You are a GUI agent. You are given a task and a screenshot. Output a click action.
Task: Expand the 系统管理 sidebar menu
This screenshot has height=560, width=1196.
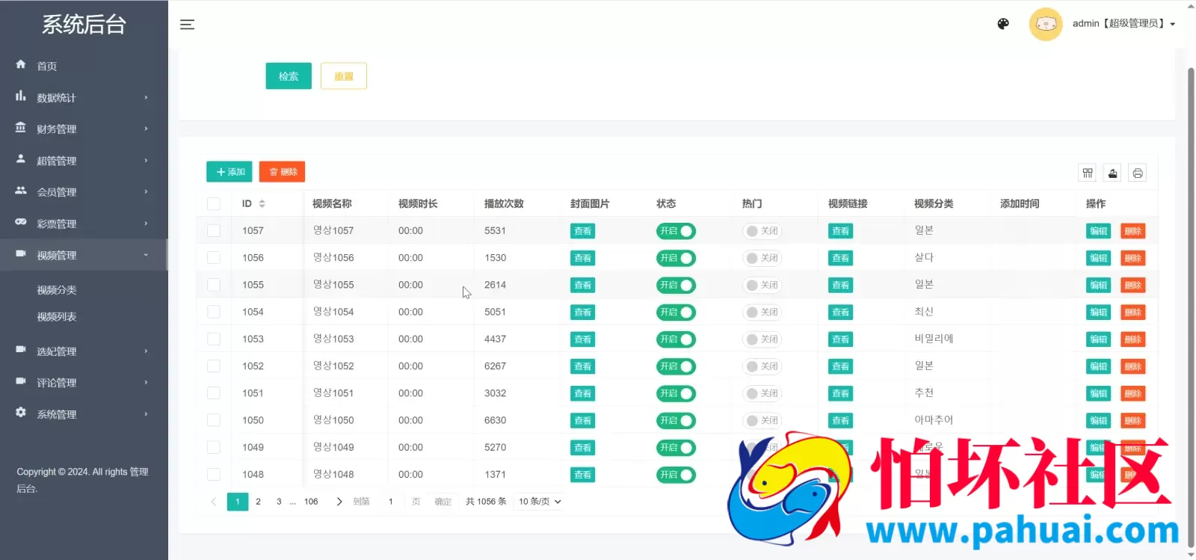(x=84, y=414)
